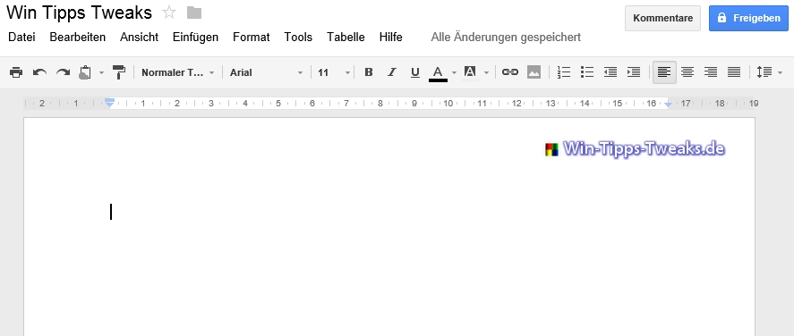
Task: Decrease the indent
Action: tap(610, 72)
